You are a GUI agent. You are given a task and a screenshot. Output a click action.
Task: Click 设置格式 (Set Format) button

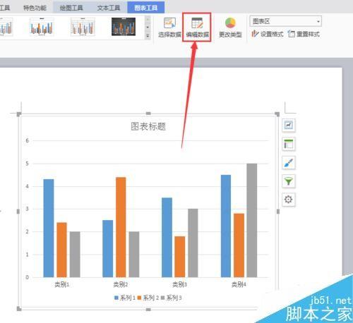[268, 34]
